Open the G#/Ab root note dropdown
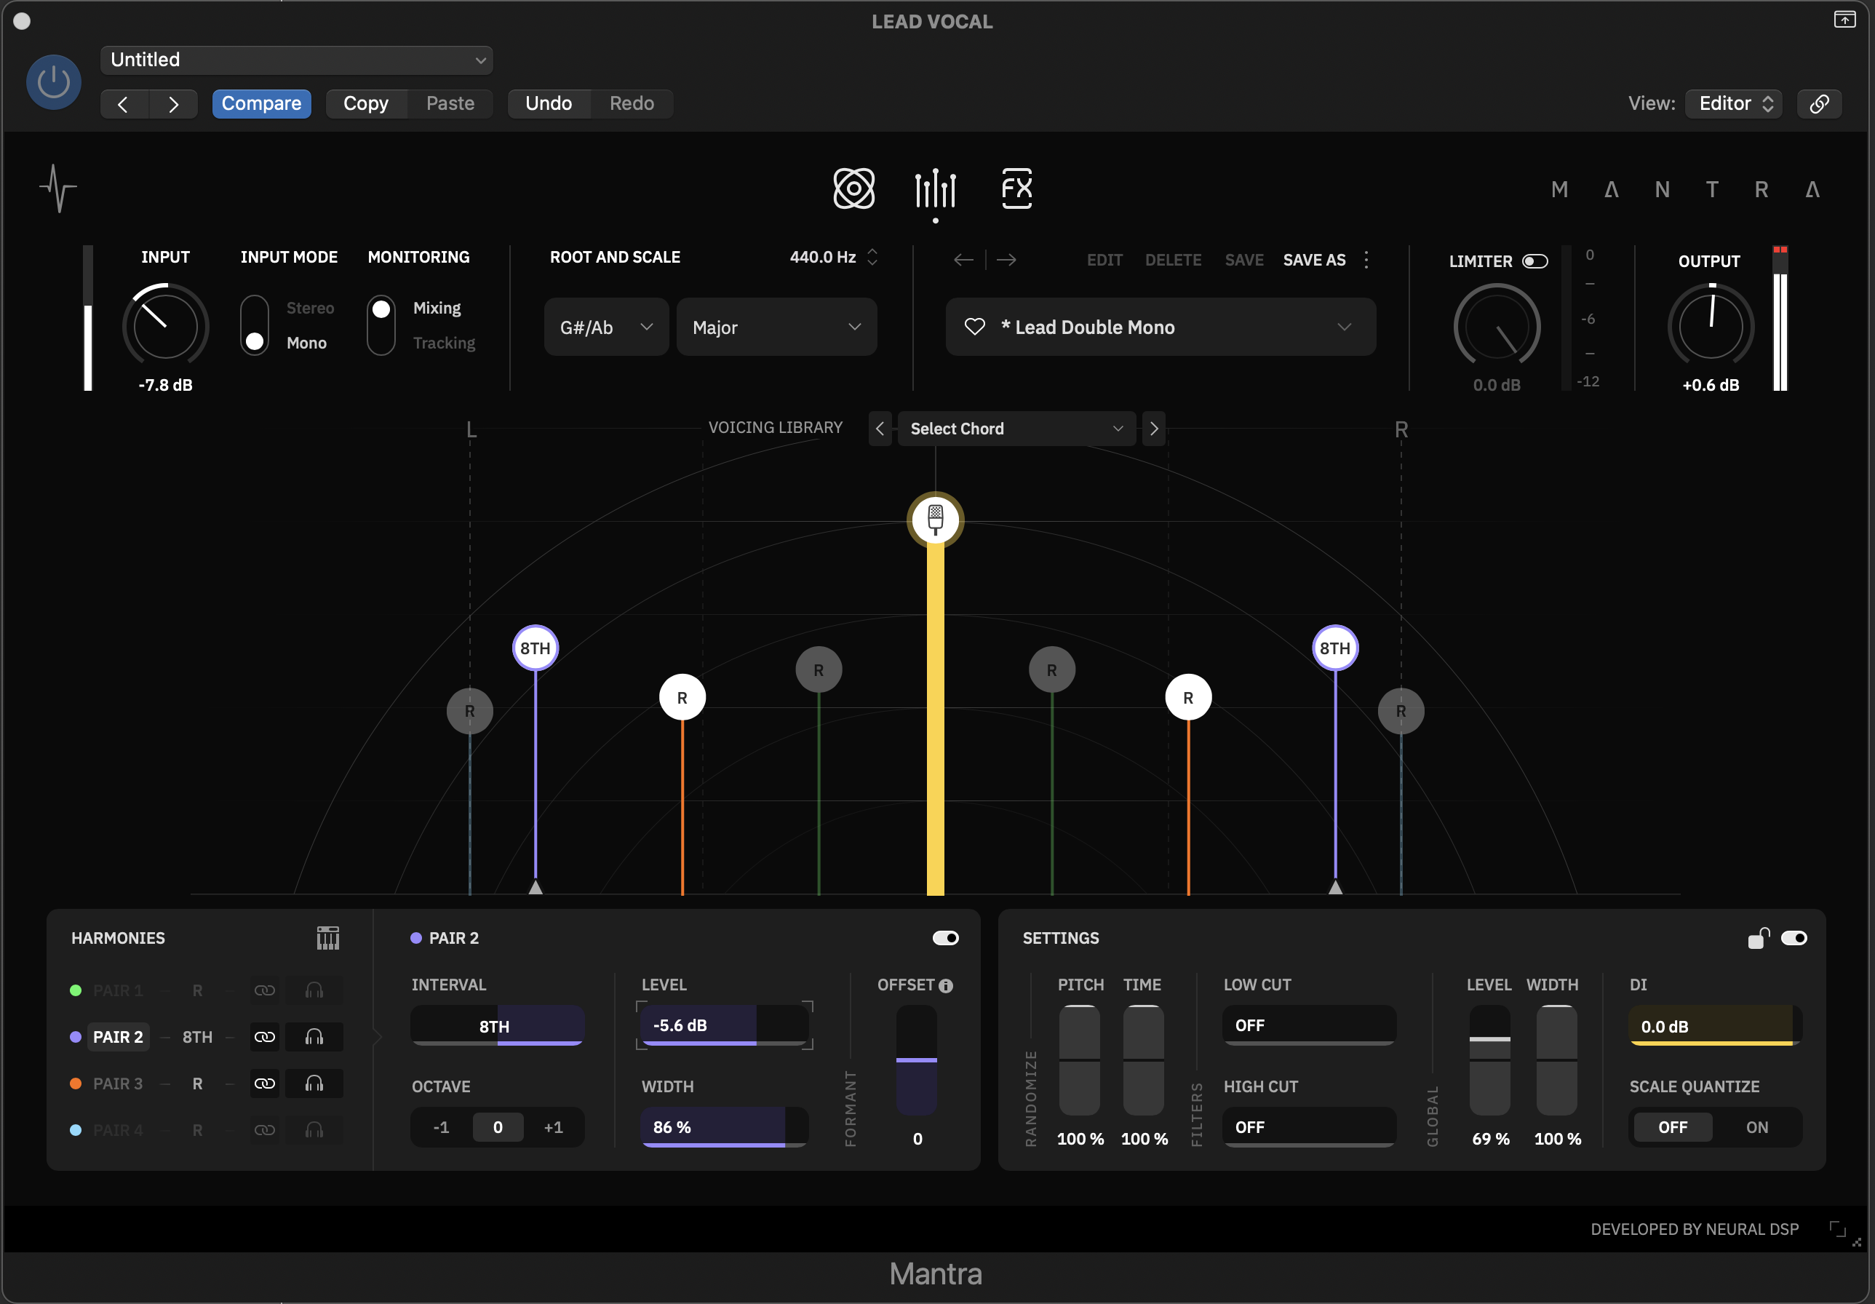Image resolution: width=1875 pixels, height=1304 pixels. (x=606, y=327)
